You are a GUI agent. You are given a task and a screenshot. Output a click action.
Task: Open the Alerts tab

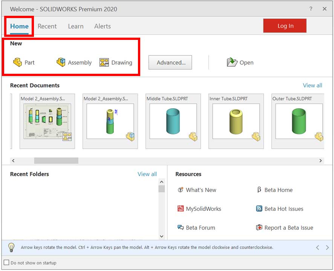103,26
